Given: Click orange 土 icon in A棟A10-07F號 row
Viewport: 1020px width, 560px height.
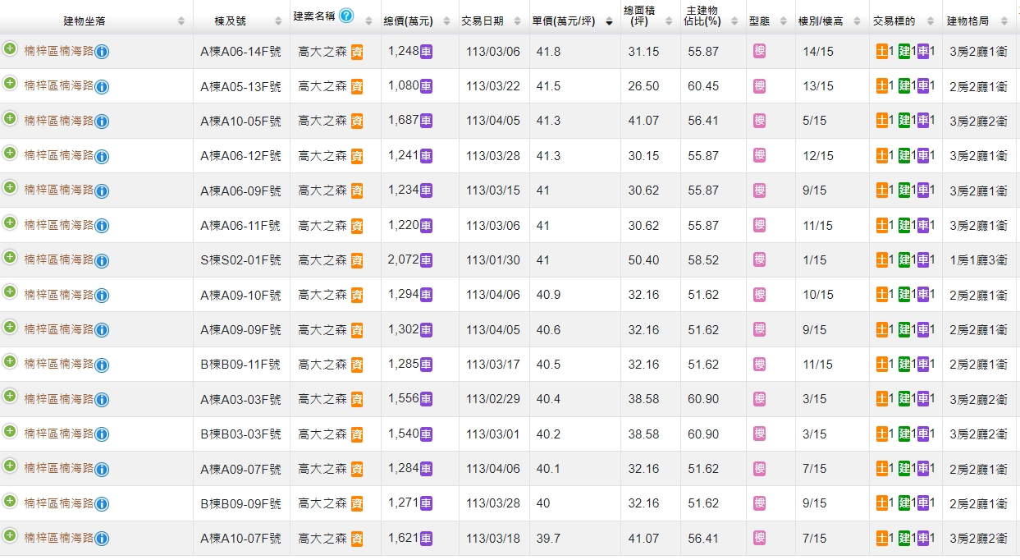Looking at the screenshot, I should point(882,539).
